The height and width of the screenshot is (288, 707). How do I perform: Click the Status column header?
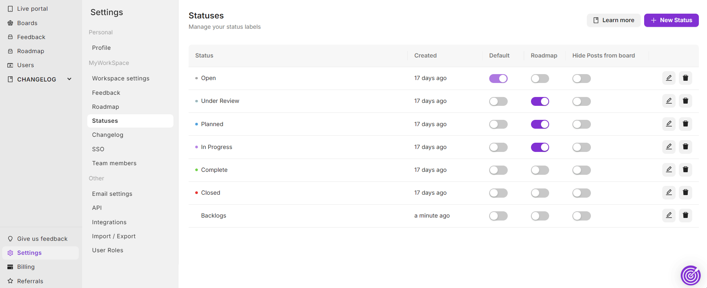tap(204, 55)
